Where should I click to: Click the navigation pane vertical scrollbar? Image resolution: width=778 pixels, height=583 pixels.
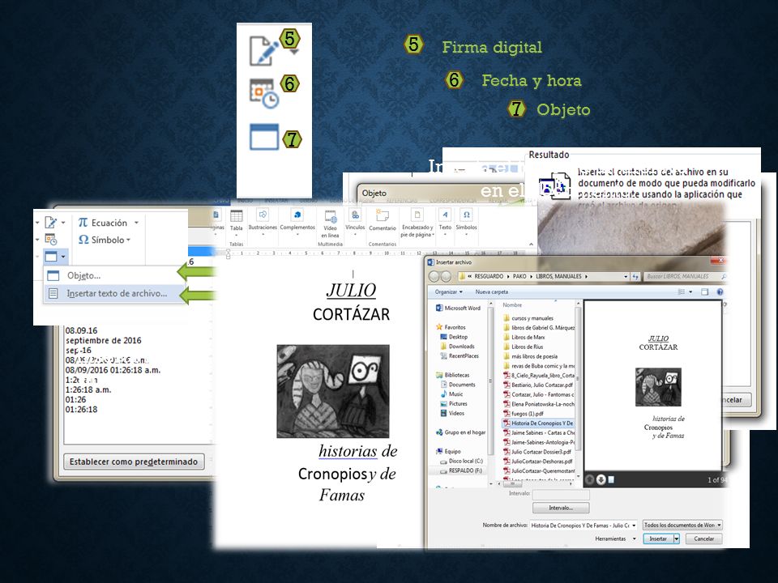tap(491, 392)
